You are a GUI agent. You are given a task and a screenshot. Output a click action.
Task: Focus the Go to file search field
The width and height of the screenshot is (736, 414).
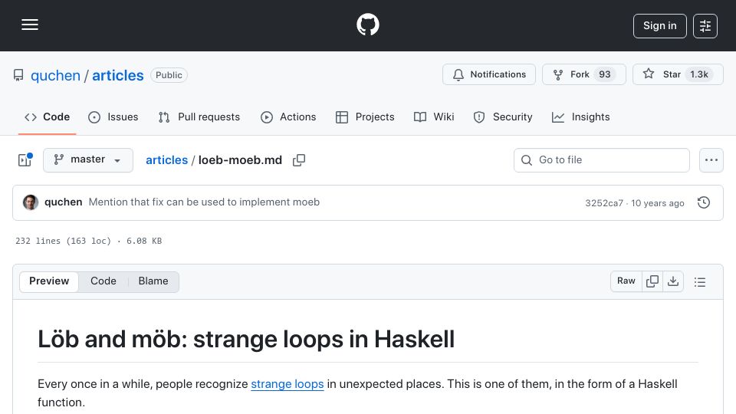[x=602, y=160]
